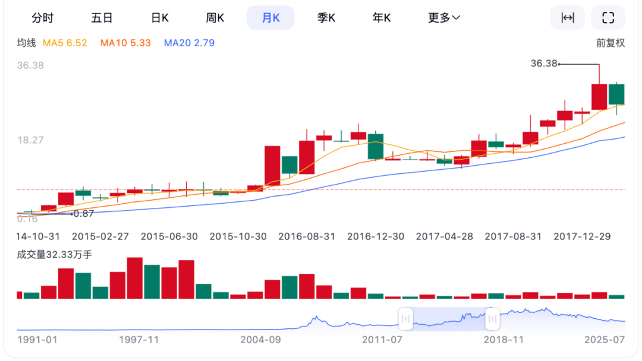
Task: Open the 前复权 adjustment option
Action: (610, 43)
